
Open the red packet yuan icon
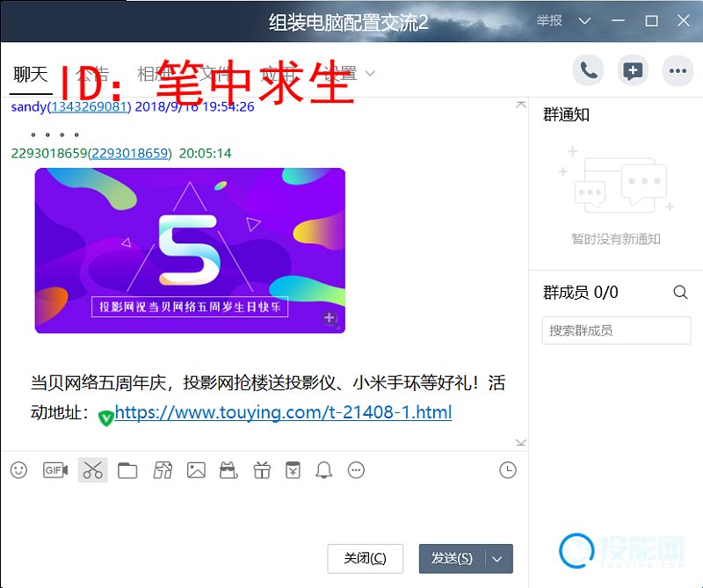[293, 470]
